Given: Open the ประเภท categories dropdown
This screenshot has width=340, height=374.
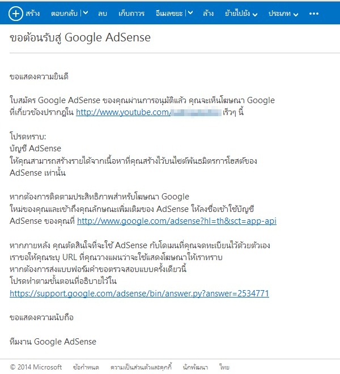Looking at the screenshot, I should pyautogui.click(x=283, y=14).
